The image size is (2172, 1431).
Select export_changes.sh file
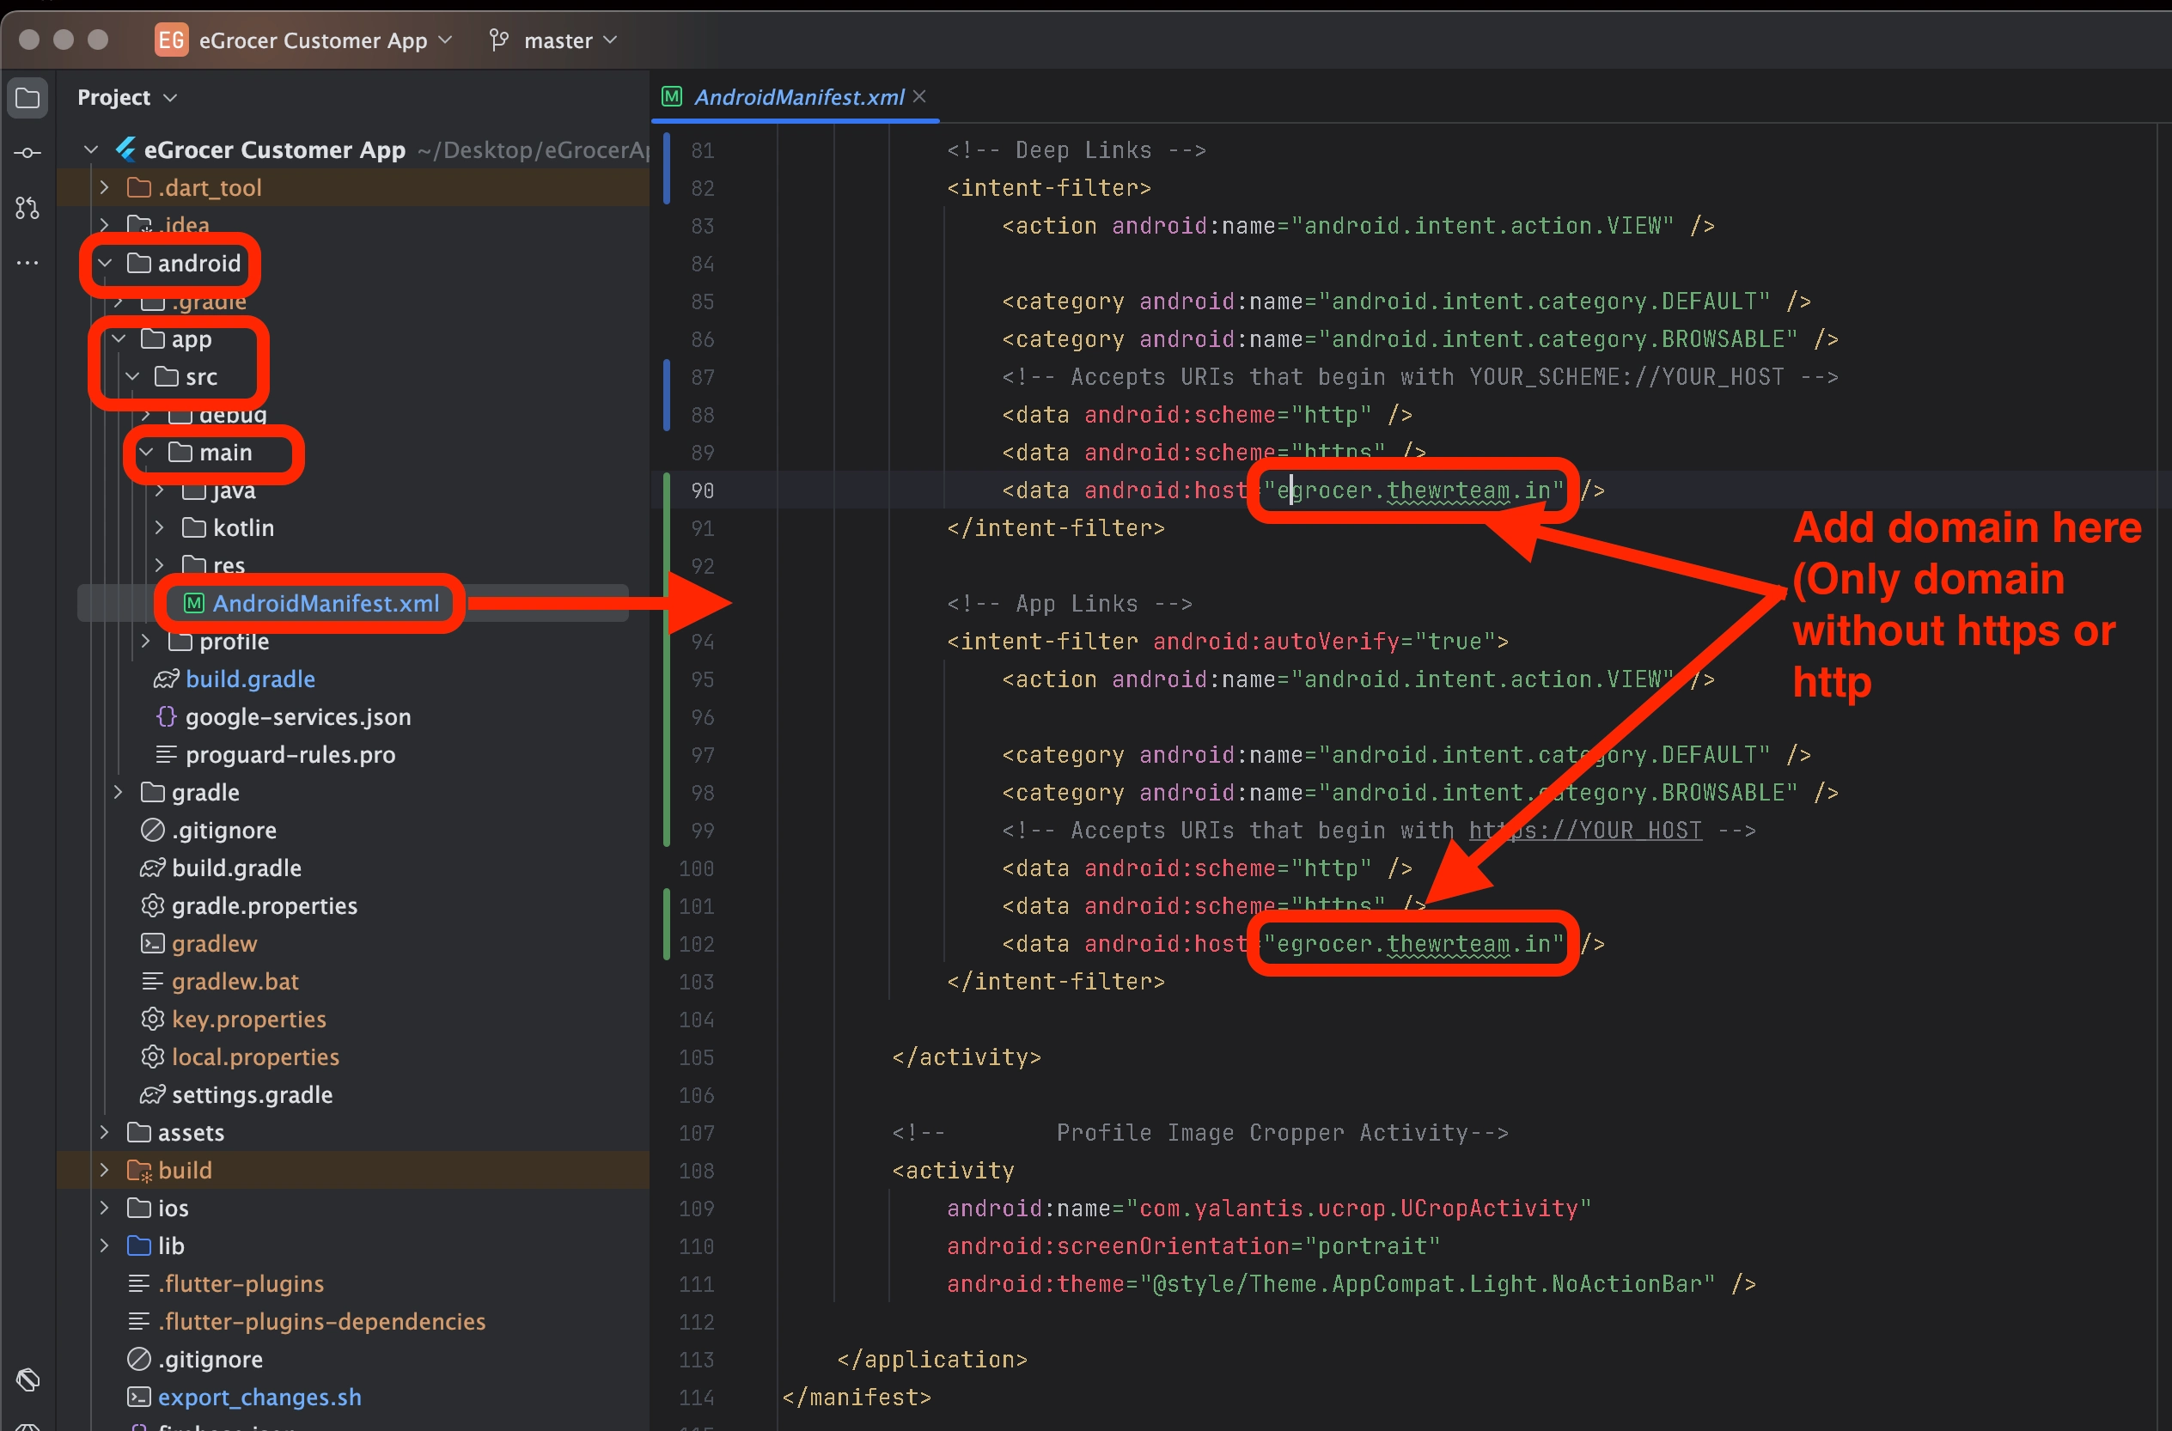tap(259, 1398)
